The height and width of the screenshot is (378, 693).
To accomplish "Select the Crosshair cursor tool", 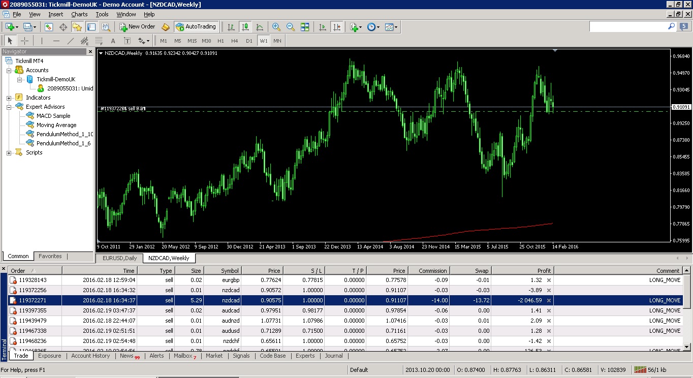I will (x=24, y=41).
